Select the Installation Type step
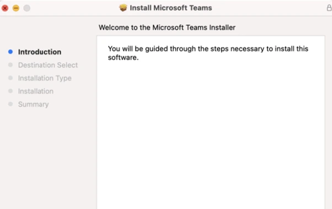 pos(45,78)
